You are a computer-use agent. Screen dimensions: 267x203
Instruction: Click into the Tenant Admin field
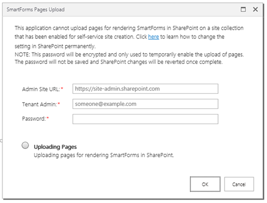[x=145, y=104]
